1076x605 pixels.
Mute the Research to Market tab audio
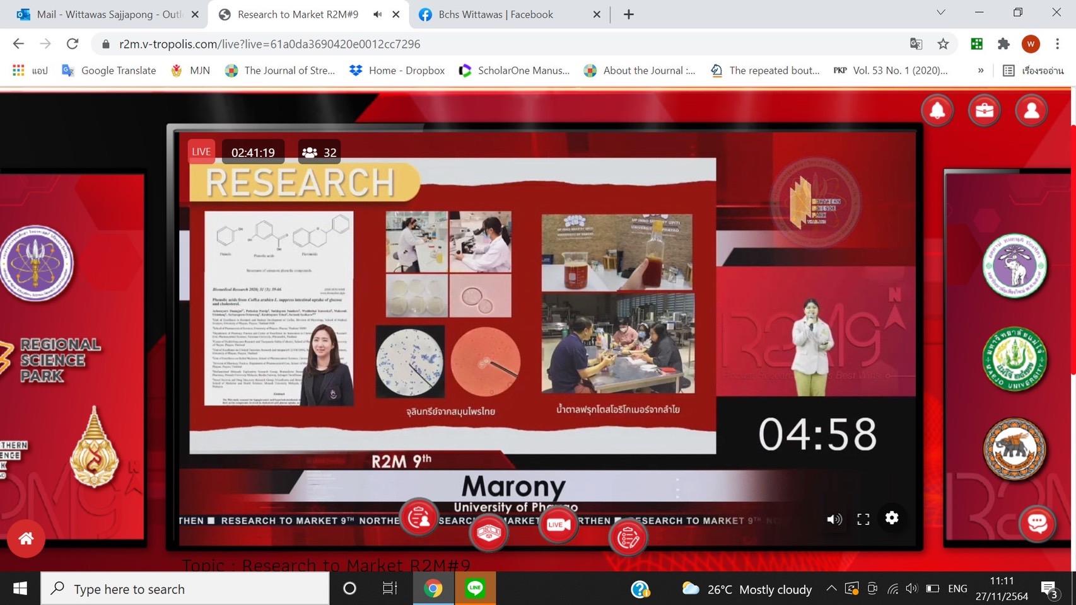click(x=377, y=14)
